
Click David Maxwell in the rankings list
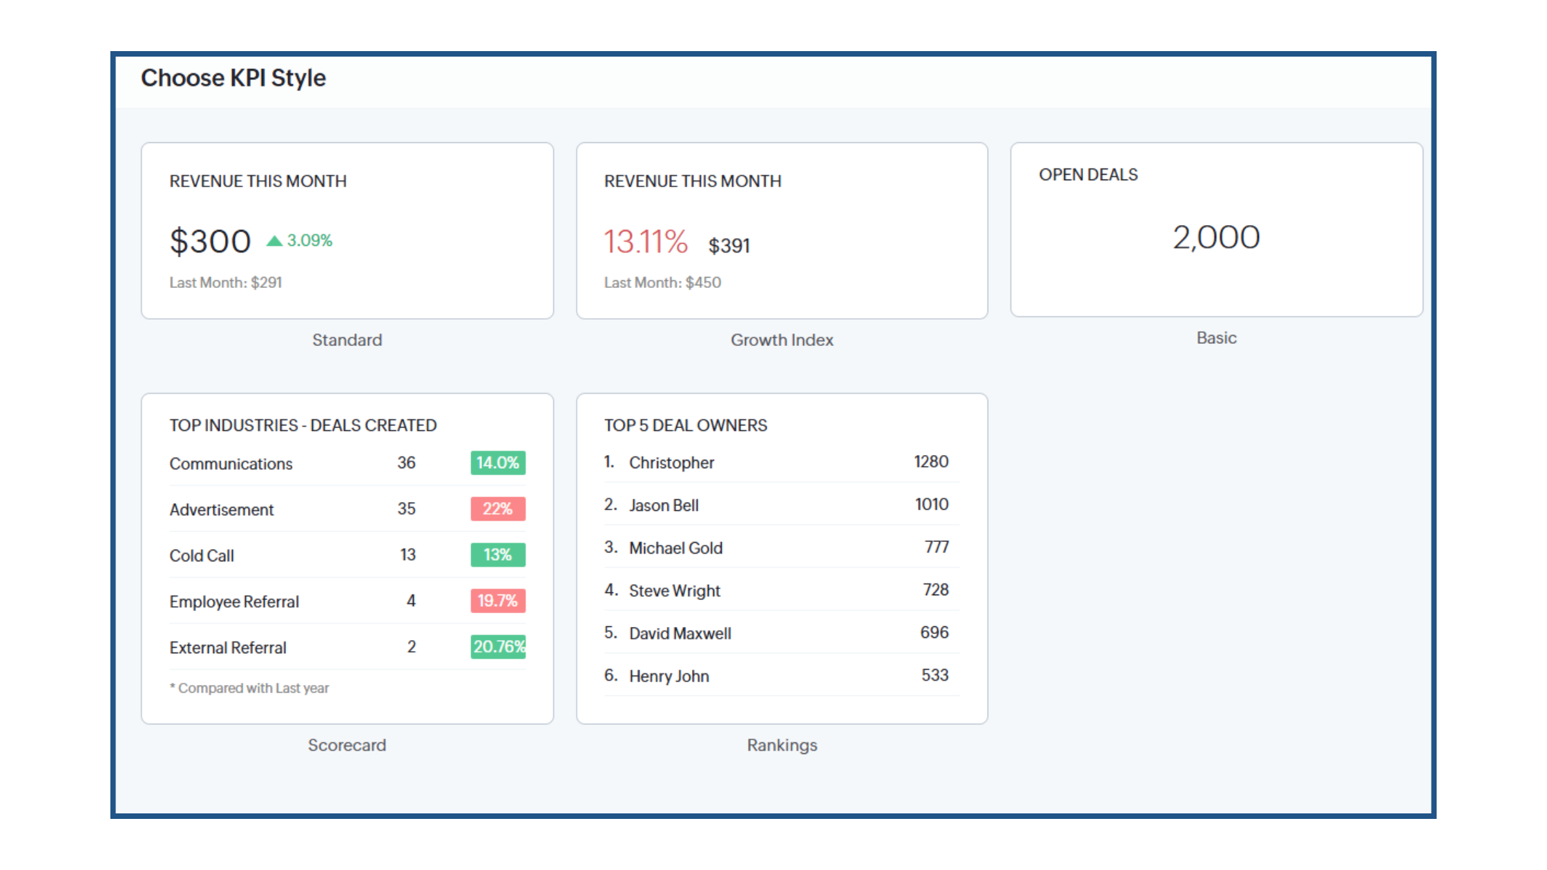click(680, 634)
